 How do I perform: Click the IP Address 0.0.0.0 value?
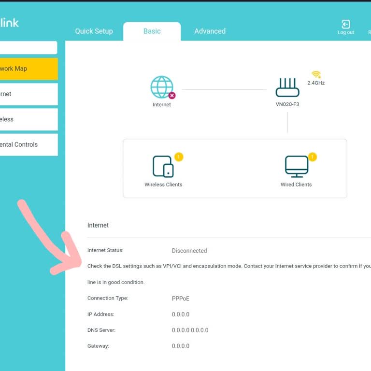[181, 314]
